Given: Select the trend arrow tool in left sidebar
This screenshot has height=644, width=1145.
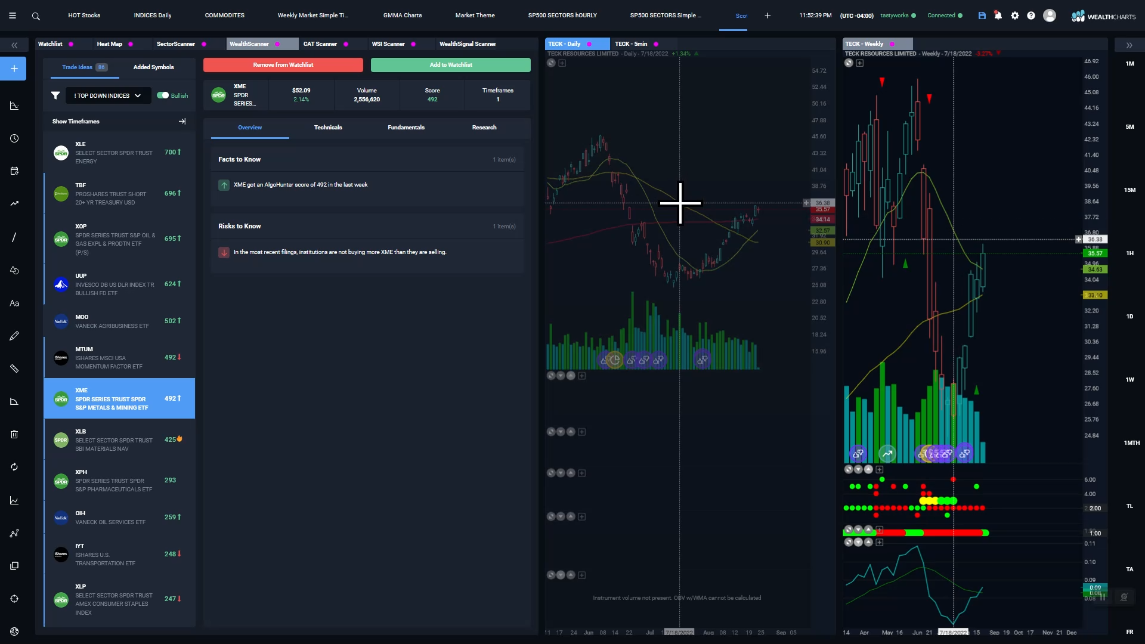Looking at the screenshot, I should pyautogui.click(x=14, y=203).
